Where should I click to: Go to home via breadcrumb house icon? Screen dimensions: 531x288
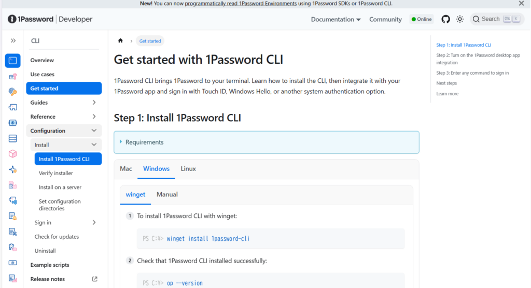[121, 41]
